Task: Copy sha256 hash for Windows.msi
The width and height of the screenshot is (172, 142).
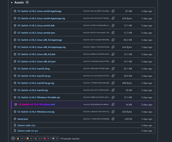Action: pyautogui.click(x=113, y=104)
